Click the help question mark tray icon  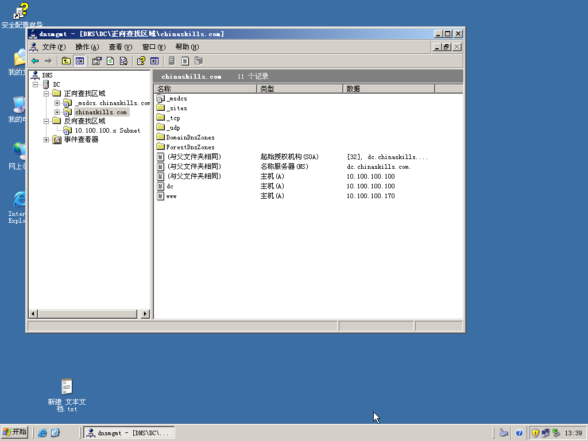click(519, 433)
